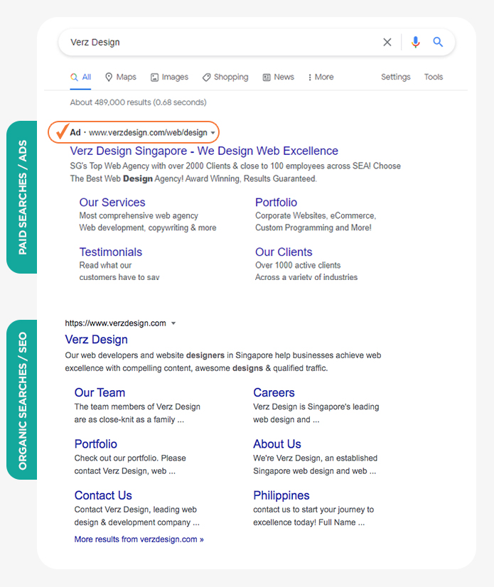Image resolution: width=494 pixels, height=587 pixels.
Task: Submit search with the magnifier icon
Action: point(438,42)
